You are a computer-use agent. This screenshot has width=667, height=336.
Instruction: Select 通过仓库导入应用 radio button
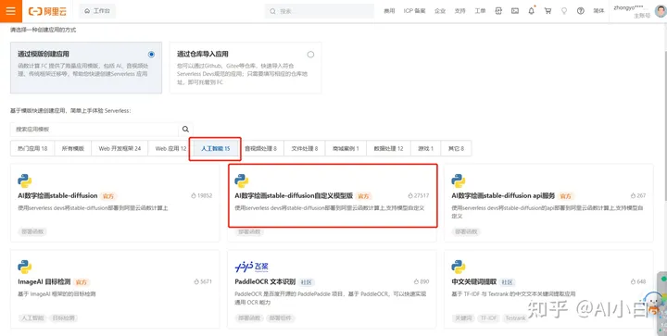(x=310, y=55)
